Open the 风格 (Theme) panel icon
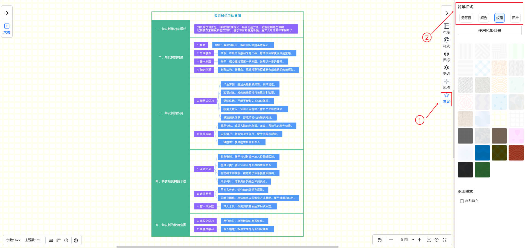 tap(446, 84)
